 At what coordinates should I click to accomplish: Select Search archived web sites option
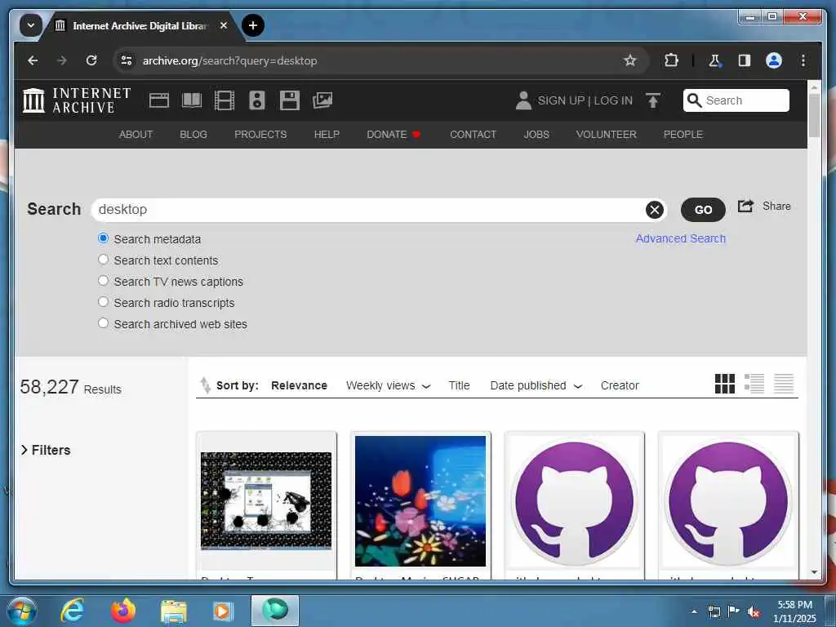tap(104, 323)
